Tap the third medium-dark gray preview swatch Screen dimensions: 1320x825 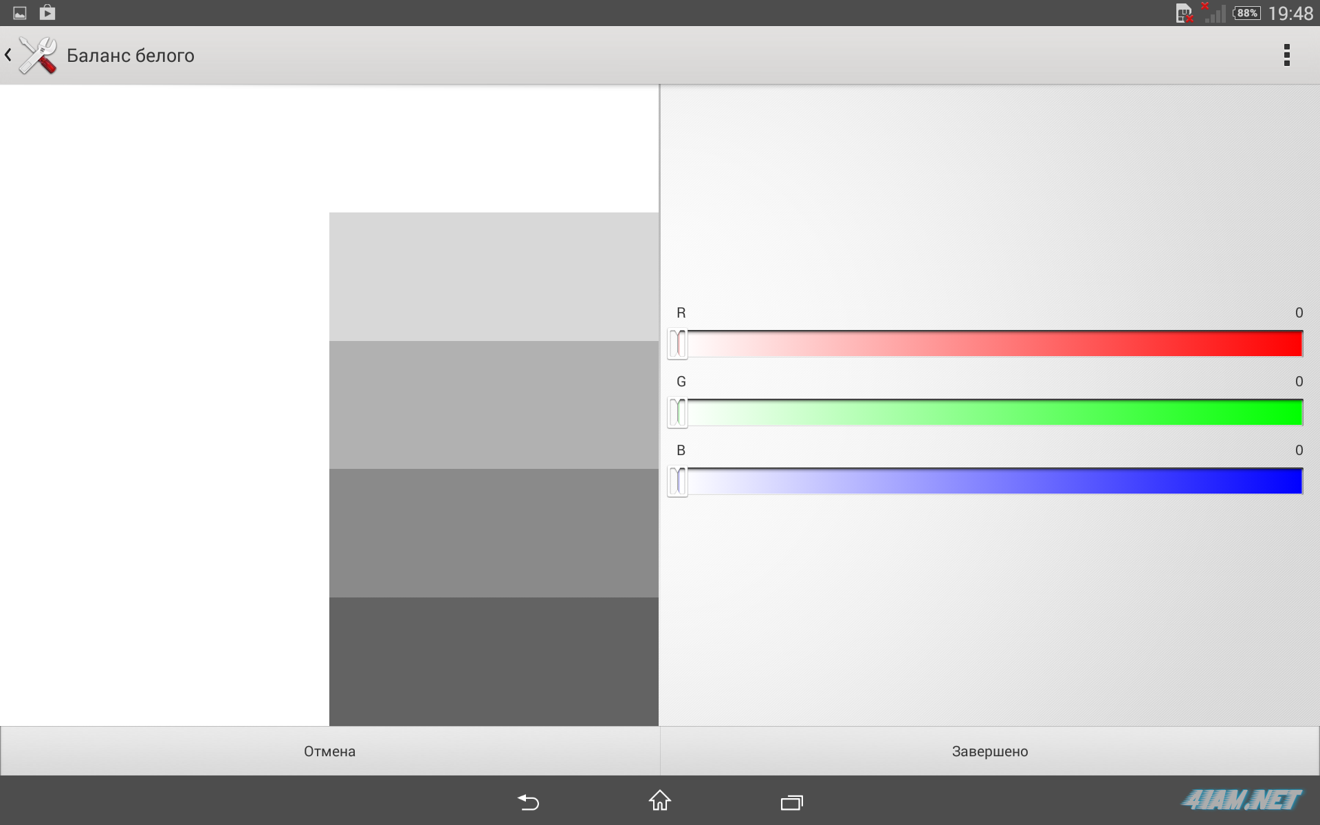(494, 533)
